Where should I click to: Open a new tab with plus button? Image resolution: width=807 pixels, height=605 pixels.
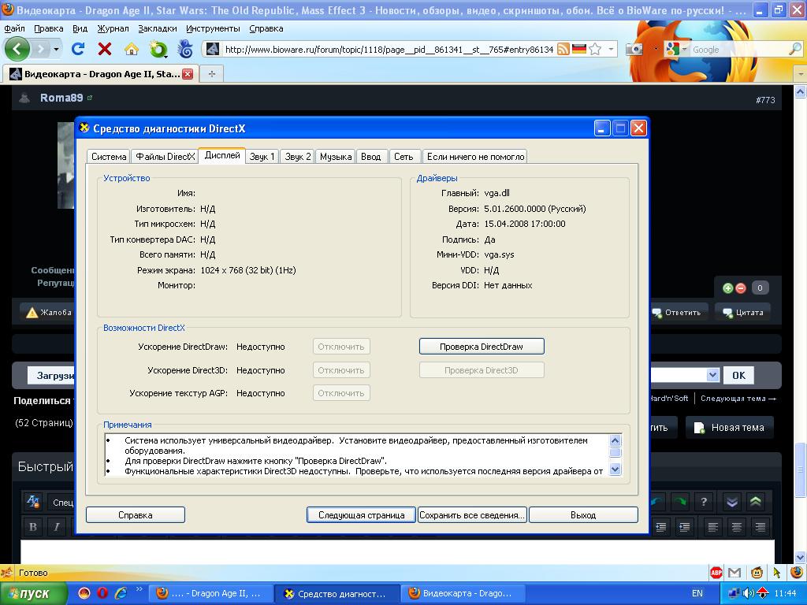coord(211,74)
